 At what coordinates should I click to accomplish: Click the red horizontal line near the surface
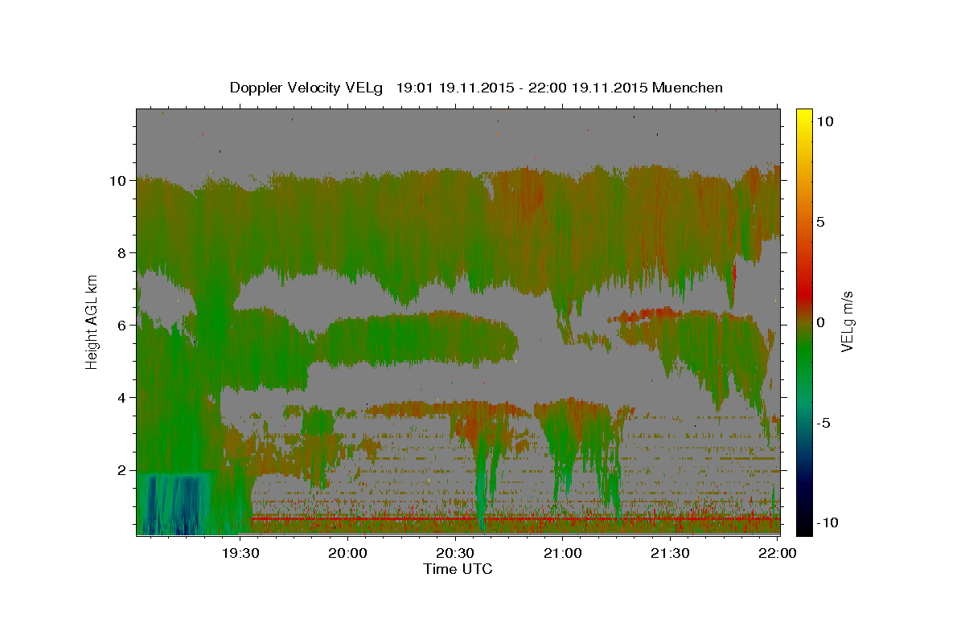515,518
